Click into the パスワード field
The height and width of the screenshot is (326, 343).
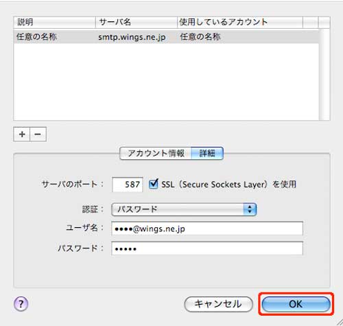[x=207, y=248]
